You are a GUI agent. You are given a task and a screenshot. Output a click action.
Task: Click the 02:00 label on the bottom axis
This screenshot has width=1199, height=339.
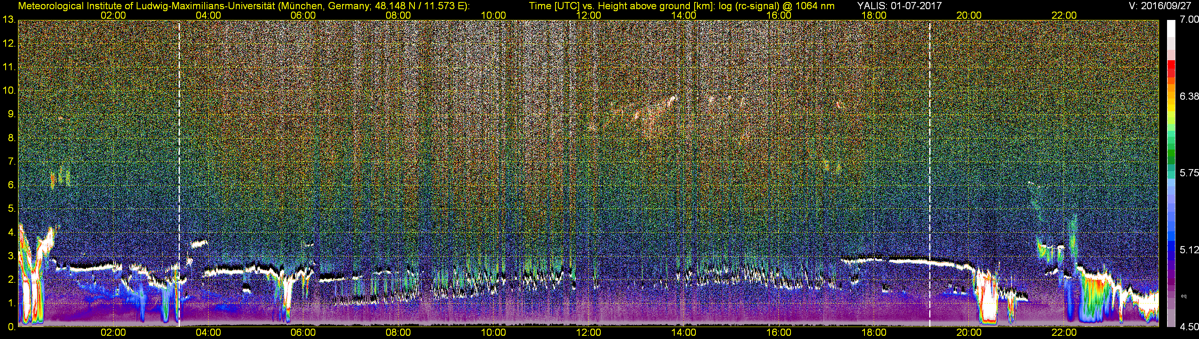(x=113, y=333)
